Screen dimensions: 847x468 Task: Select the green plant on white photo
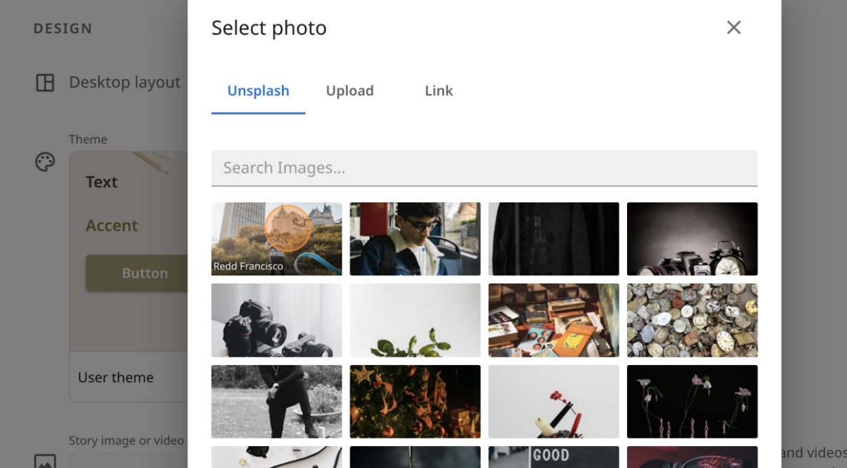[x=415, y=320]
